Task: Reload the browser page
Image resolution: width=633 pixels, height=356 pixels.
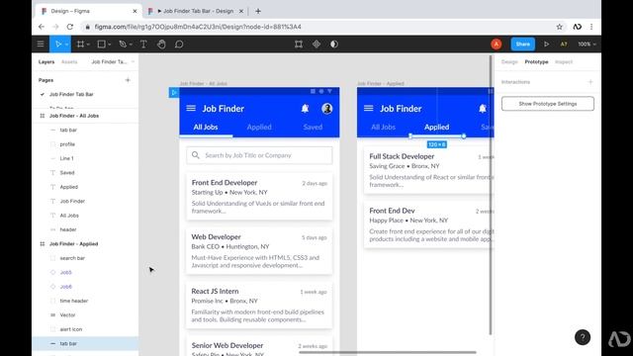Action: tap(70, 27)
